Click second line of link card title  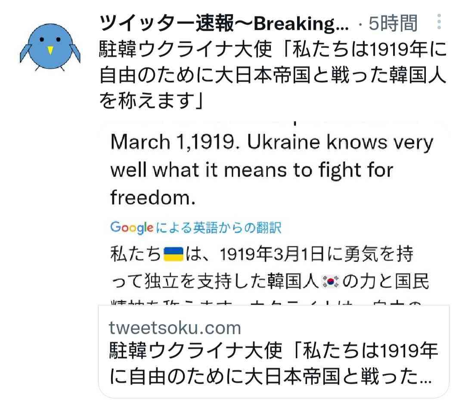click(x=270, y=376)
